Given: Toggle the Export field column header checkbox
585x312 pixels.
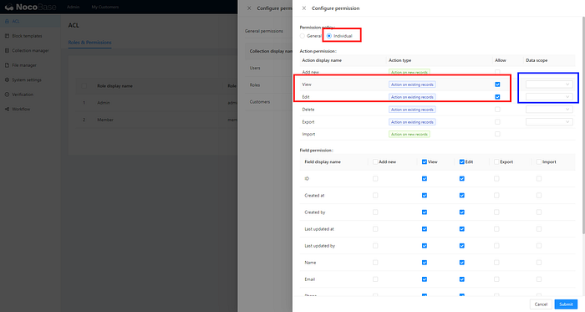Looking at the screenshot, I should pos(496,162).
